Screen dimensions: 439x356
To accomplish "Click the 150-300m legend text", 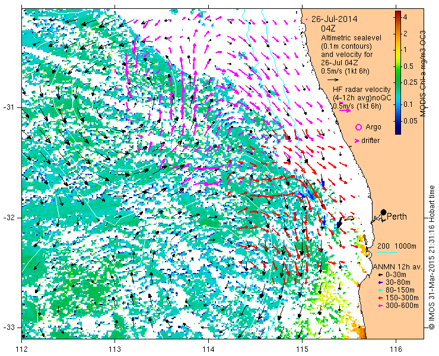I will point(402,298).
